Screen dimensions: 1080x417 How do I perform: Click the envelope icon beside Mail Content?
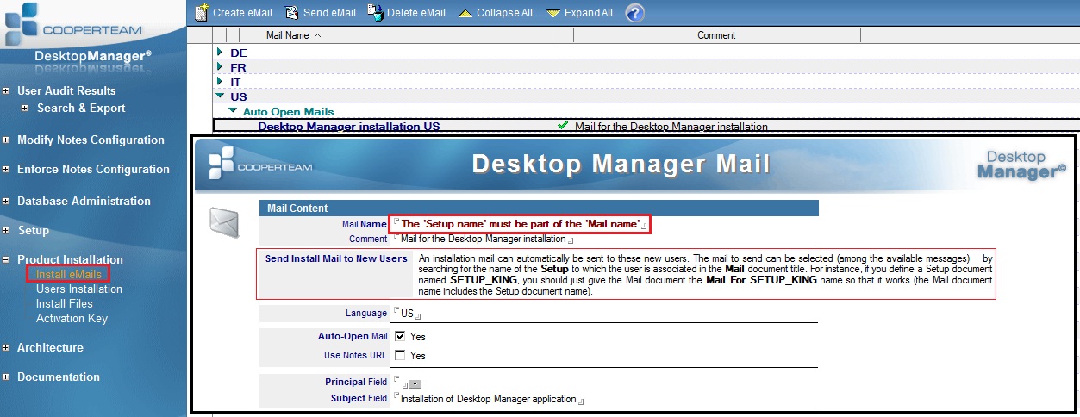224,222
